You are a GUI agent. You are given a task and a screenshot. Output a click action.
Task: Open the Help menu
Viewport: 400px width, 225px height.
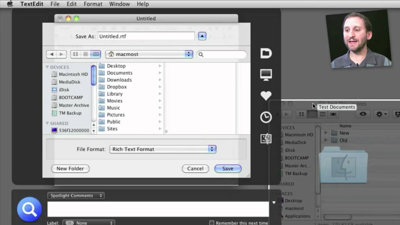click(x=143, y=4)
